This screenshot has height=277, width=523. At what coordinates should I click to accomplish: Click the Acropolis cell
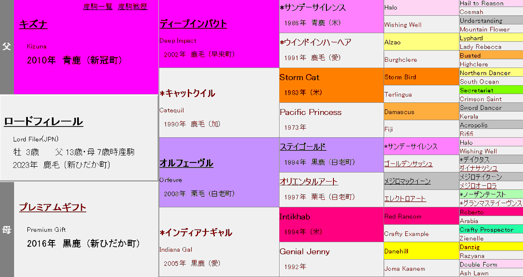(491, 125)
